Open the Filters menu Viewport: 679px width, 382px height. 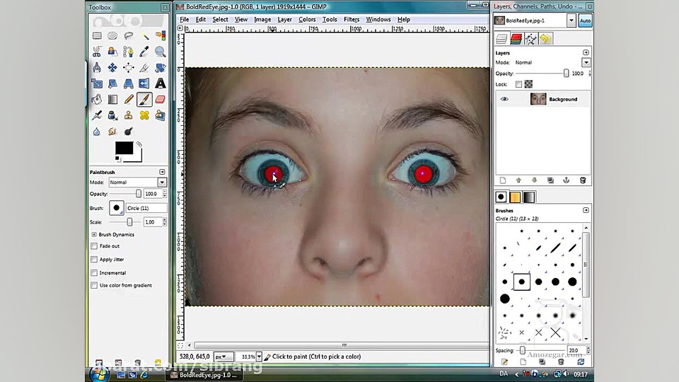coord(352,19)
